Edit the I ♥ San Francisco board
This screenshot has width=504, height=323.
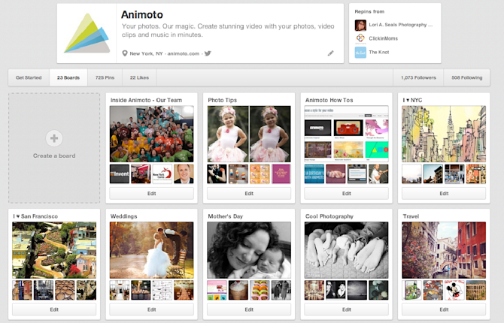click(54, 309)
